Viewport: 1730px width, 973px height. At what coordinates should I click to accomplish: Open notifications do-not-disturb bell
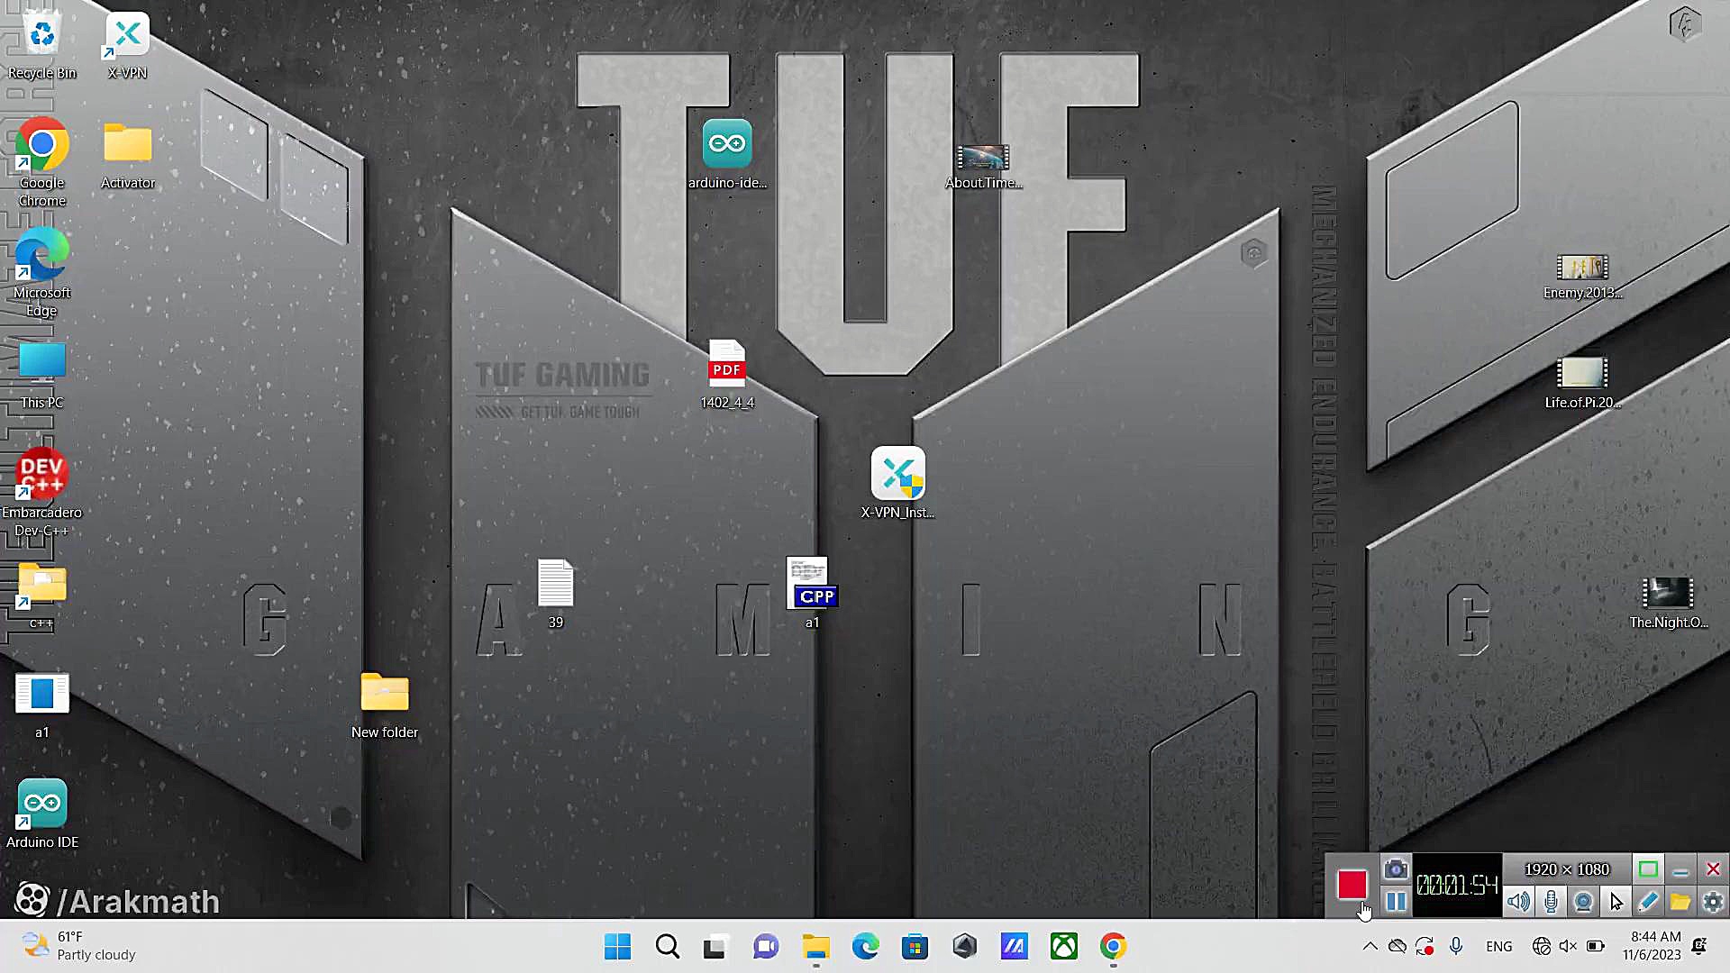point(1699,946)
